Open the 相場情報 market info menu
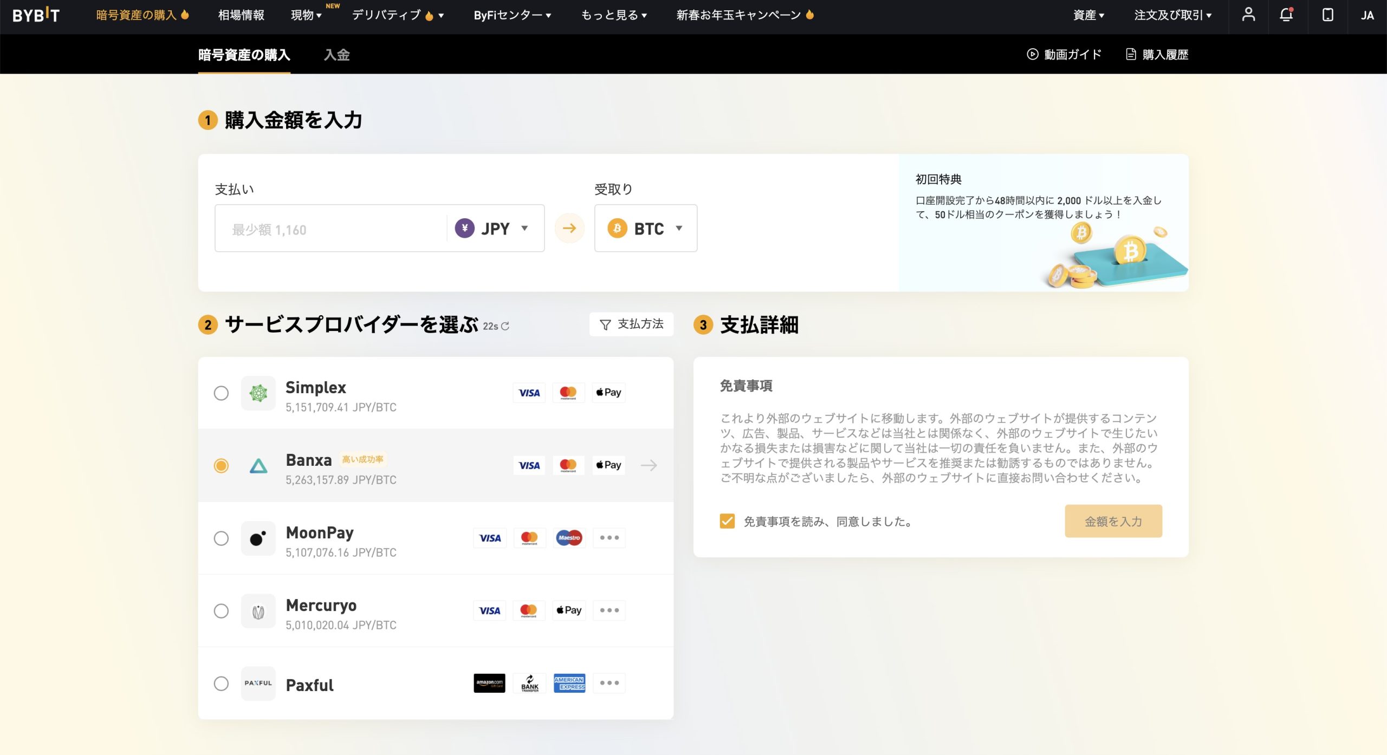The image size is (1387, 755). click(x=241, y=15)
